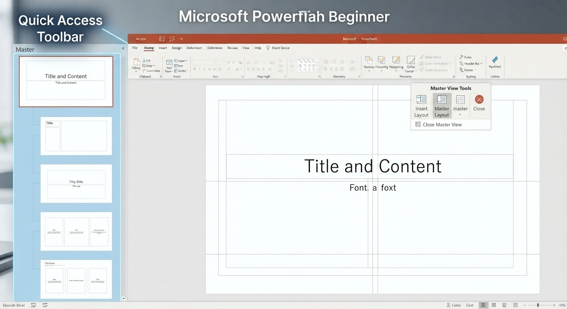Click the copy icon in clipboard group

(143, 66)
